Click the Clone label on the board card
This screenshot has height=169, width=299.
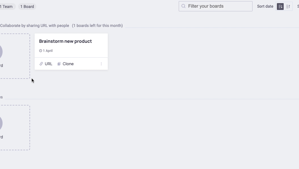68,64
